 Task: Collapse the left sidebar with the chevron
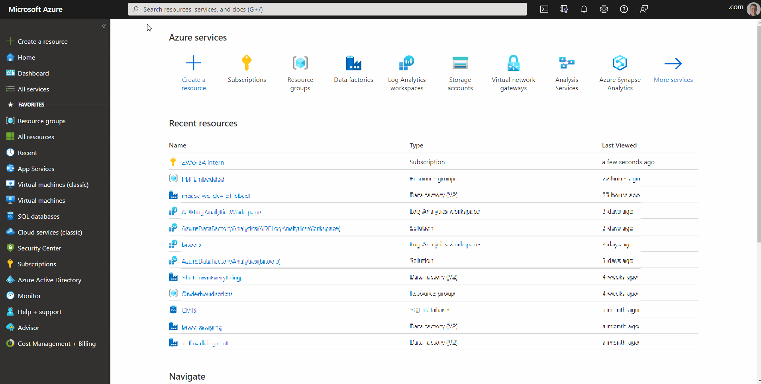point(104,26)
